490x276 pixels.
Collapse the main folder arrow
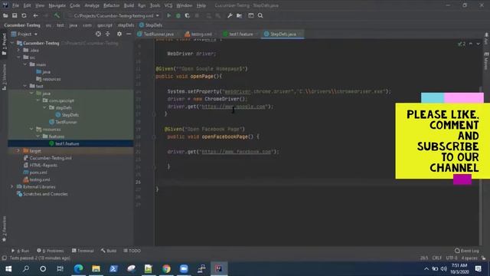(25, 64)
